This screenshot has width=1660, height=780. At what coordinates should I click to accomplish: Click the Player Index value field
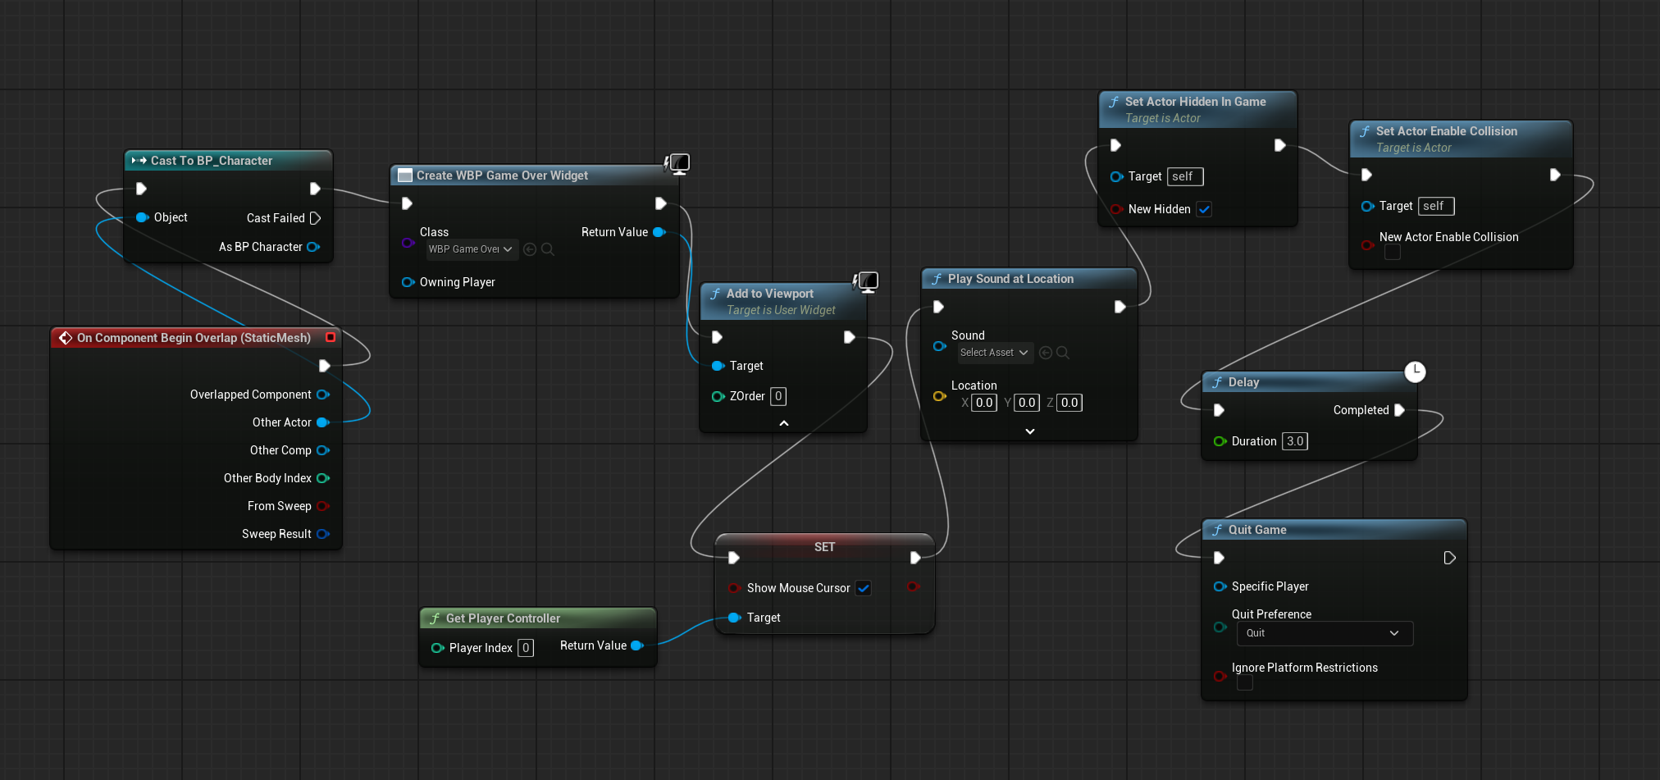point(526,648)
